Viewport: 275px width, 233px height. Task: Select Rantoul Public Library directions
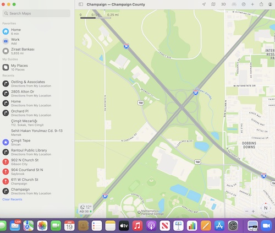coord(37,152)
